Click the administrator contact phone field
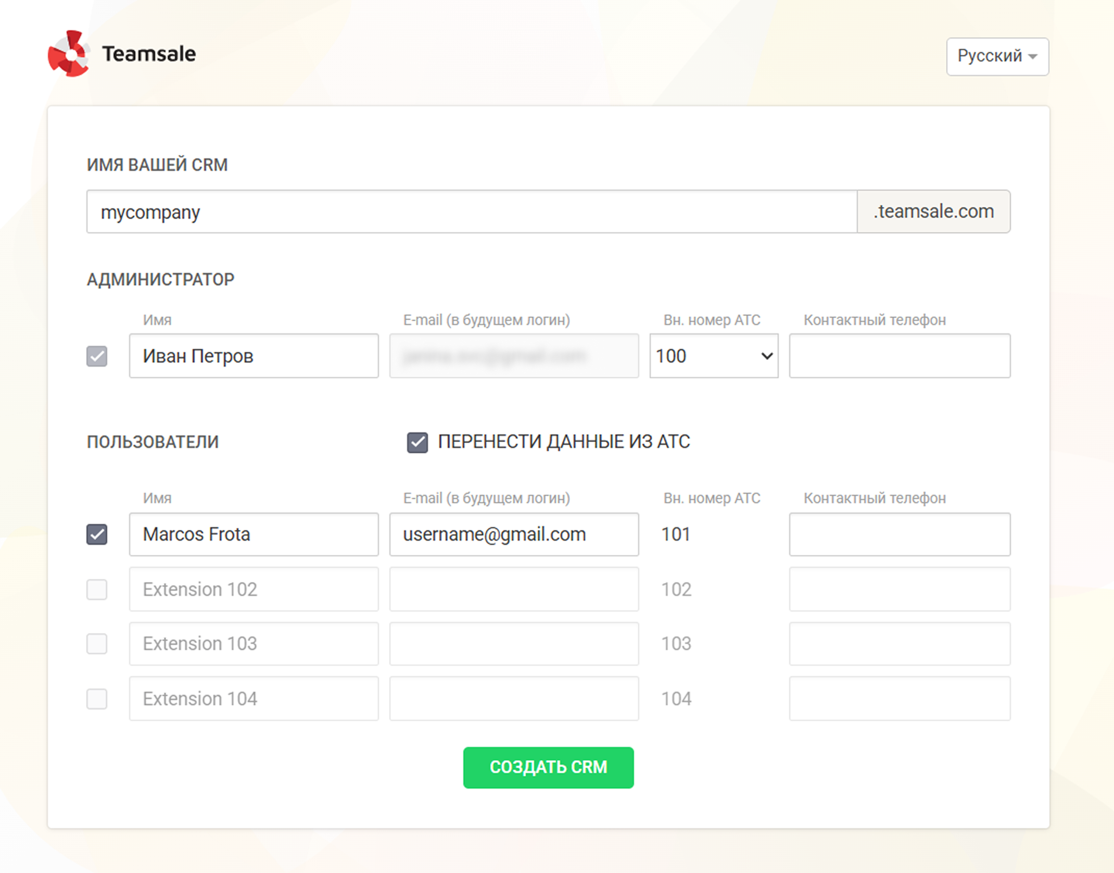The height and width of the screenshot is (873, 1114). click(x=899, y=356)
